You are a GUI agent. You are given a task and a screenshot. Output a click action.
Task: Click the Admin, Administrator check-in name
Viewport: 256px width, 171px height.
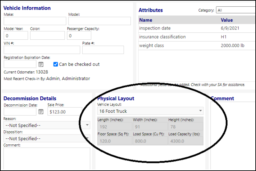(x=68, y=78)
